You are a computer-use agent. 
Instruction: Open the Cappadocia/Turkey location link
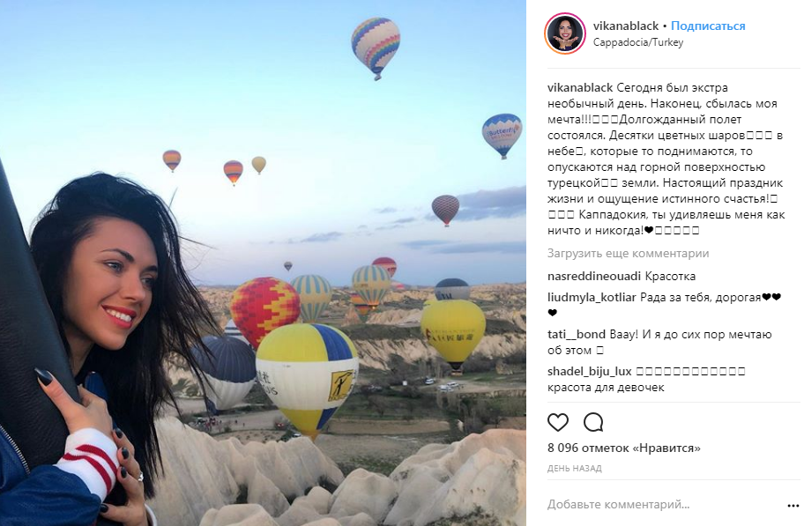coord(638,42)
